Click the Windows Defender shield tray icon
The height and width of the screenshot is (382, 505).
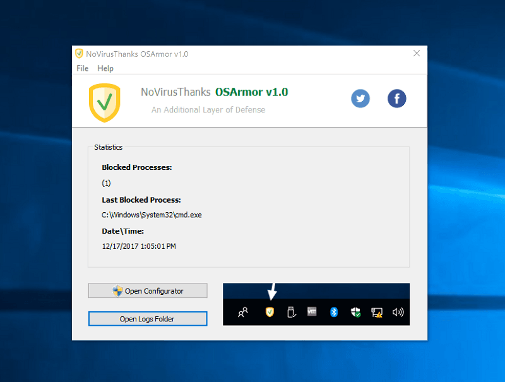(x=355, y=312)
